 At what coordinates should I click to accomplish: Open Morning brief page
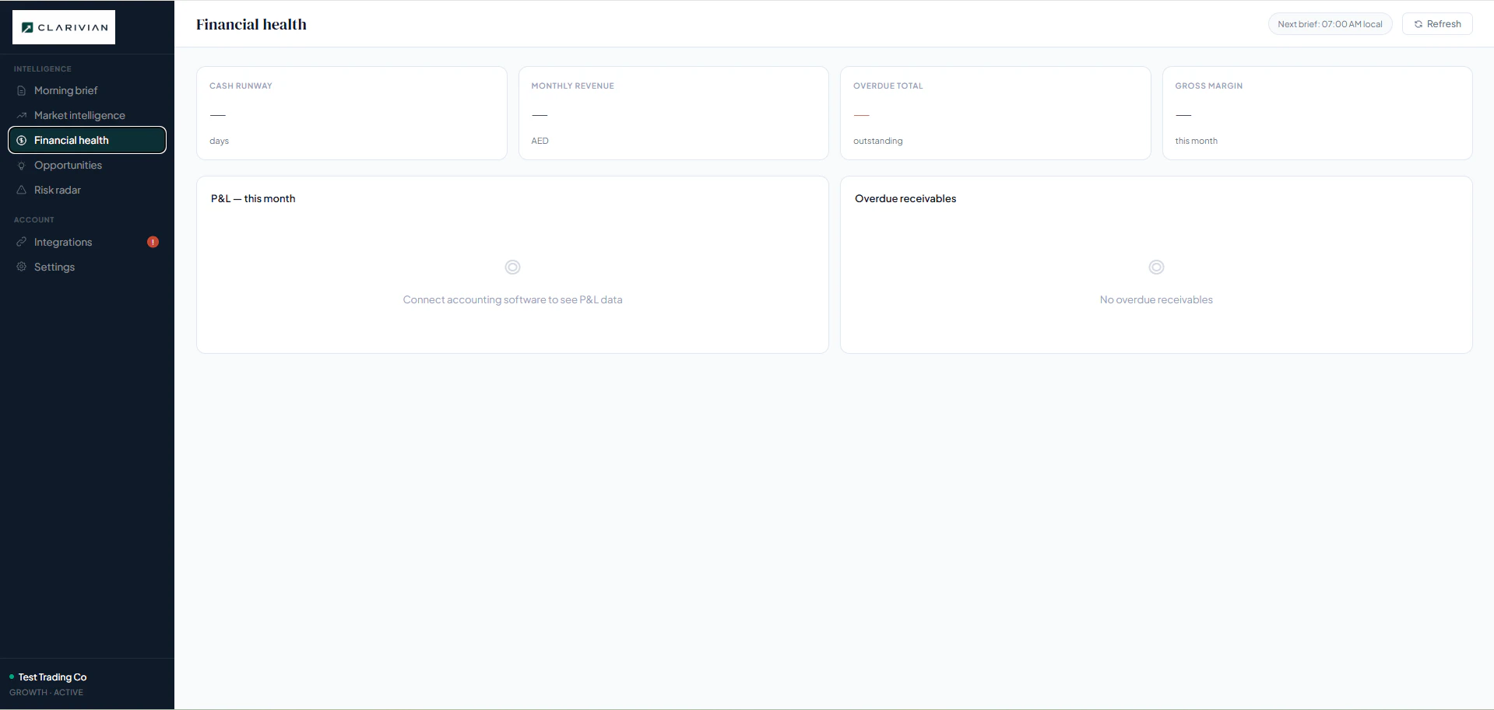coord(87,91)
